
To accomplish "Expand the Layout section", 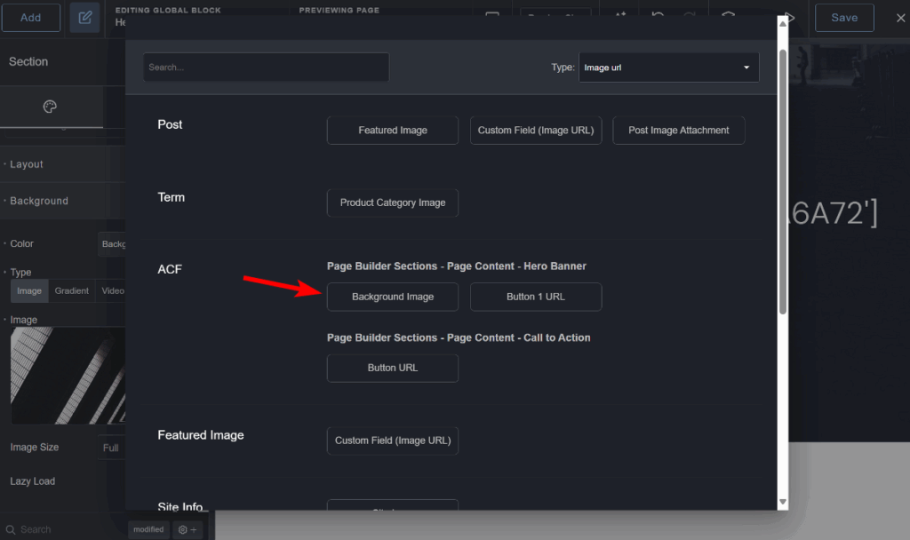I will 27,164.
